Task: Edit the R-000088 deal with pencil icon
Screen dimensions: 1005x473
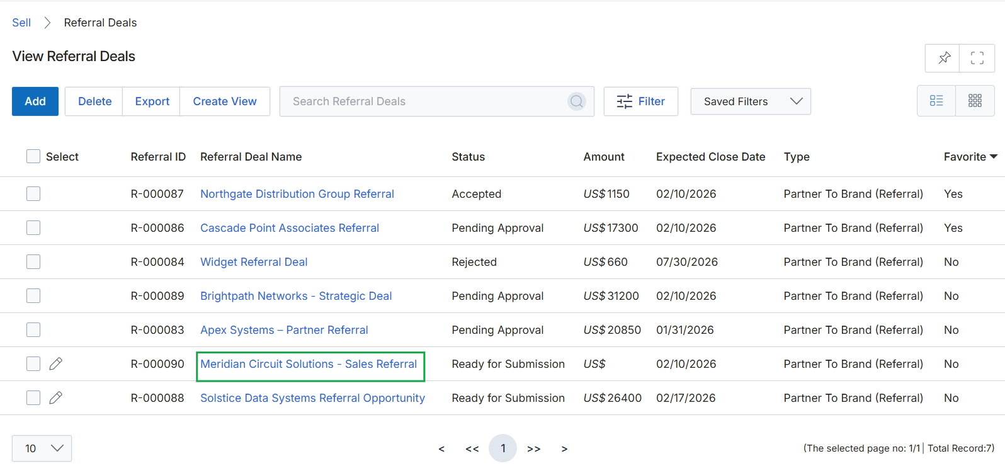Action: pyautogui.click(x=56, y=397)
